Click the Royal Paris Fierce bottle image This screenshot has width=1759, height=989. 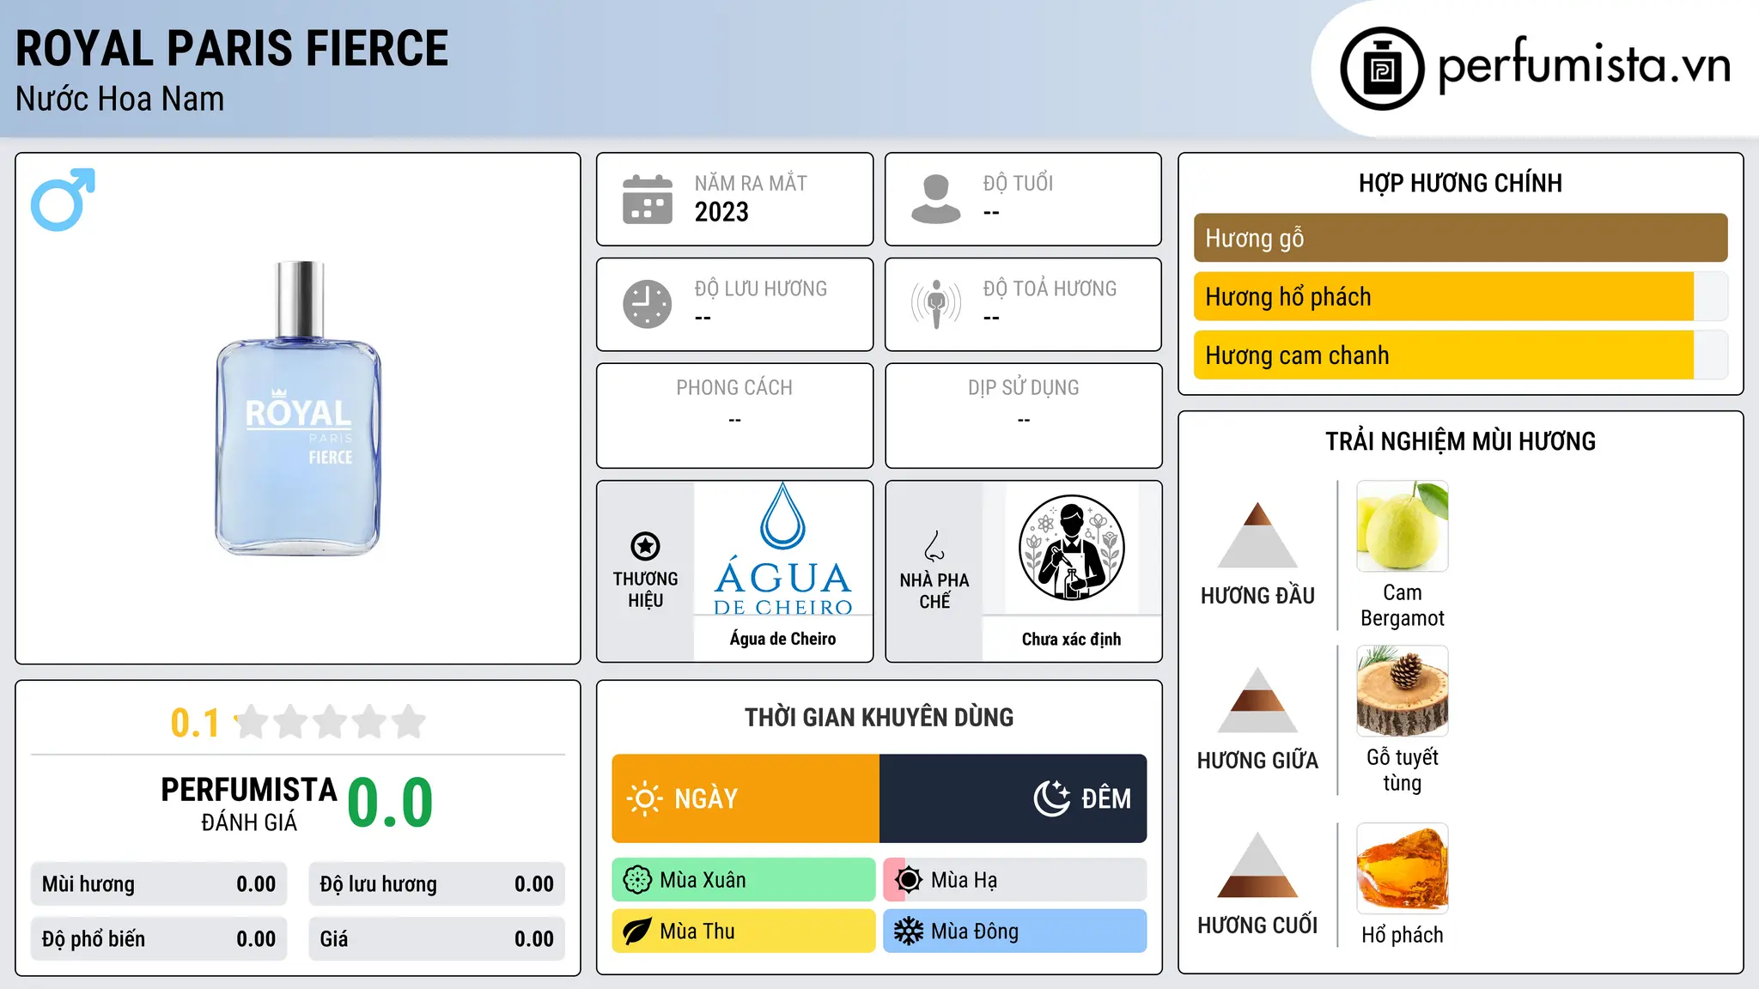(x=298, y=408)
